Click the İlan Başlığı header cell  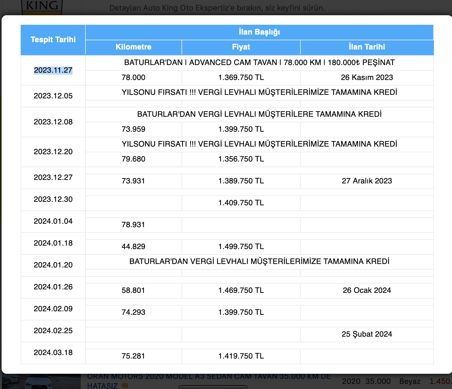(x=259, y=32)
